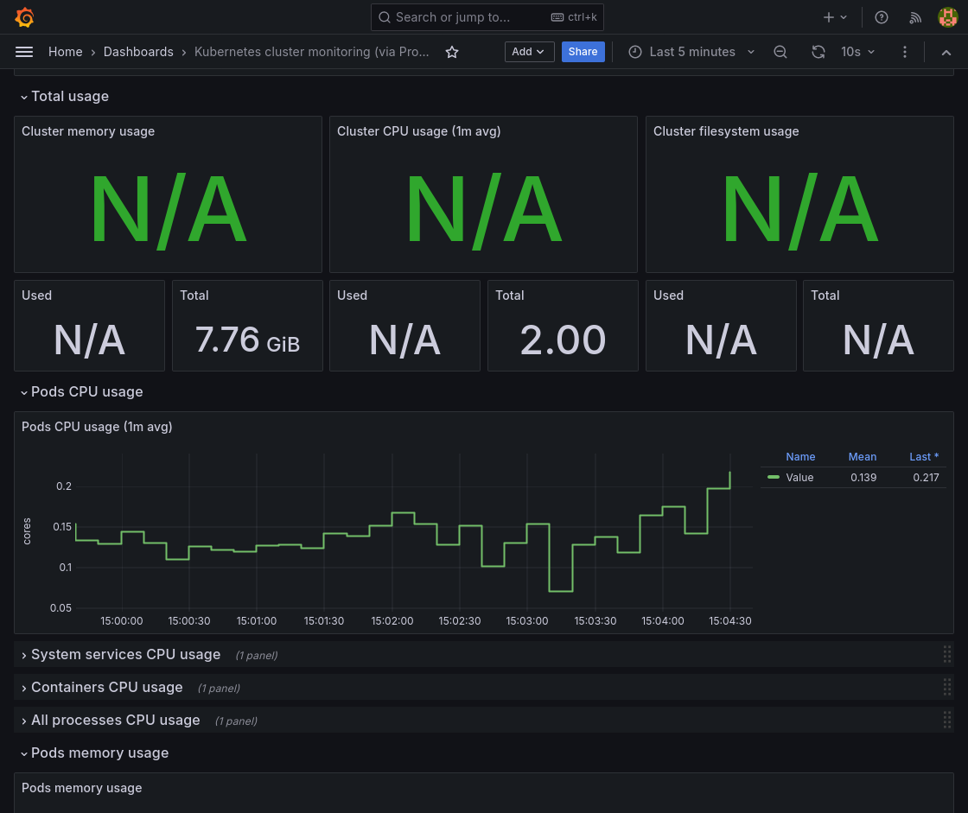Click the Grafana logo icon
Screen dimensions: 968x813
(x=24, y=17)
